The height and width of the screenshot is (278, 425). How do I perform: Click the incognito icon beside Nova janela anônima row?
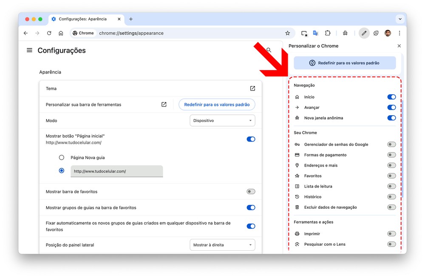pyautogui.click(x=297, y=118)
